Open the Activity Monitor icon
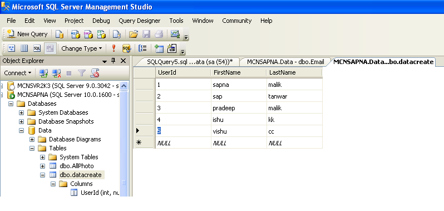444x211 pixels. (175, 35)
